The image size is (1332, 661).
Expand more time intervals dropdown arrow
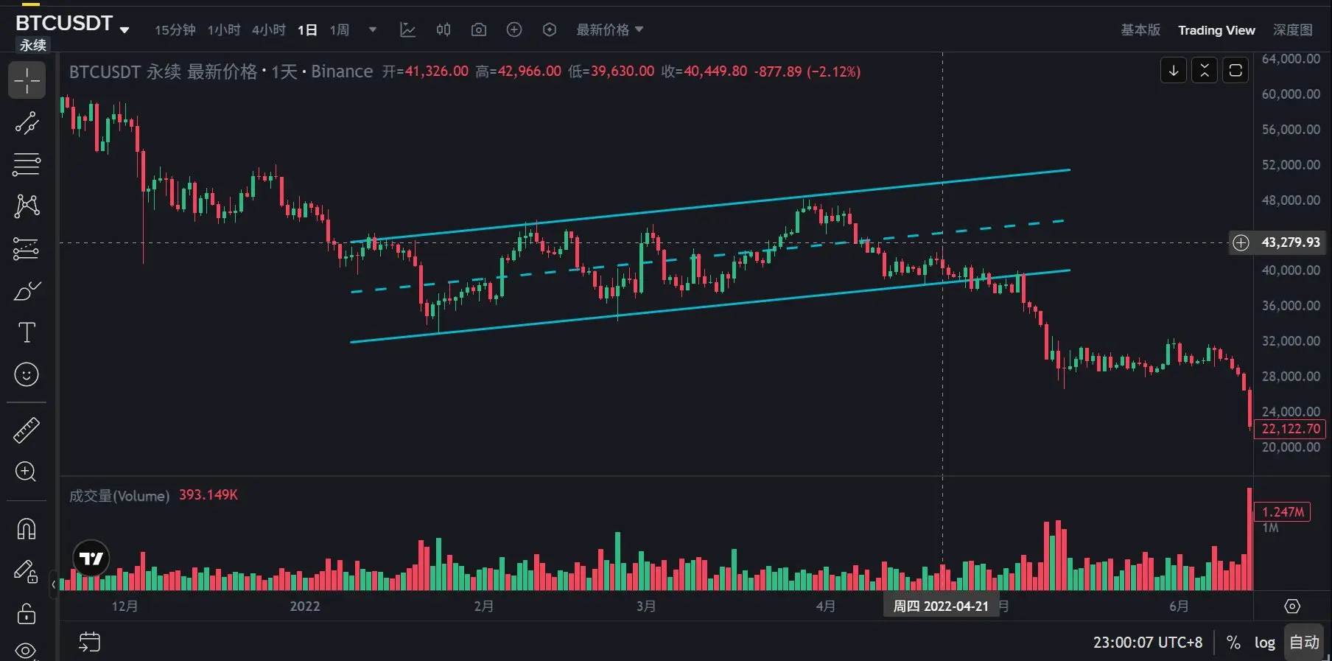point(373,29)
